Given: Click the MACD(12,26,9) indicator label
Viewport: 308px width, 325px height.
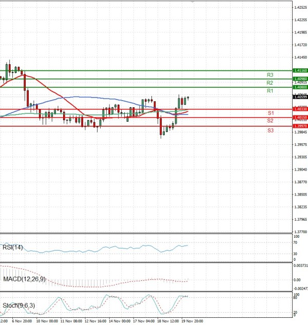Looking at the screenshot, I should point(24,279).
